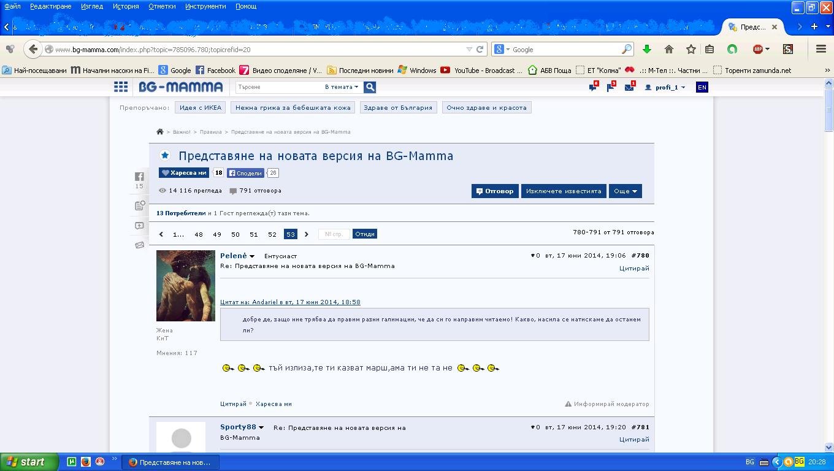Expand the 'В темата' search scope dropdown
Screen dimensions: 834x471
pyautogui.click(x=341, y=87)
